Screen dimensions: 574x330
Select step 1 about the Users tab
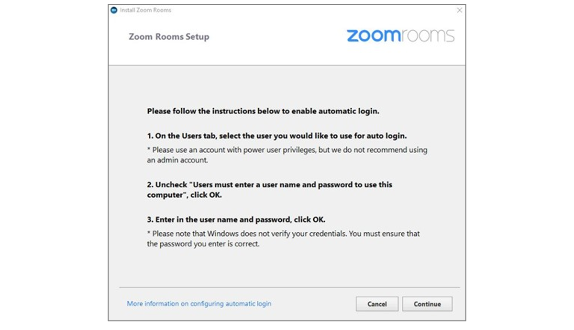[x=277, y=136]
